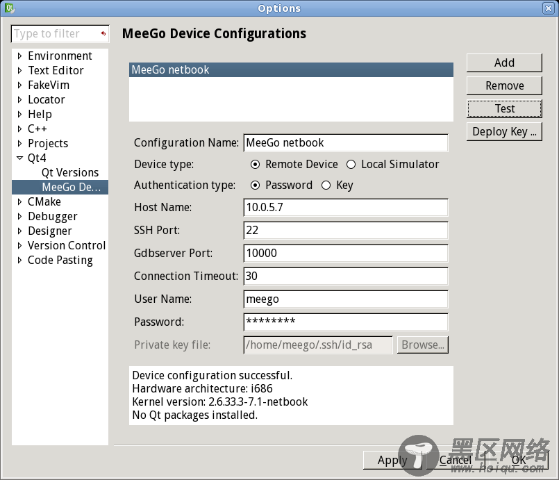Expand the Text Editor category
The height and width of the screenshot is (480, 559).
click(x=19, y=71)
